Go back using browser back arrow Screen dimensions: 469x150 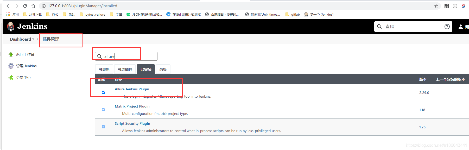(x=8, y=6)
